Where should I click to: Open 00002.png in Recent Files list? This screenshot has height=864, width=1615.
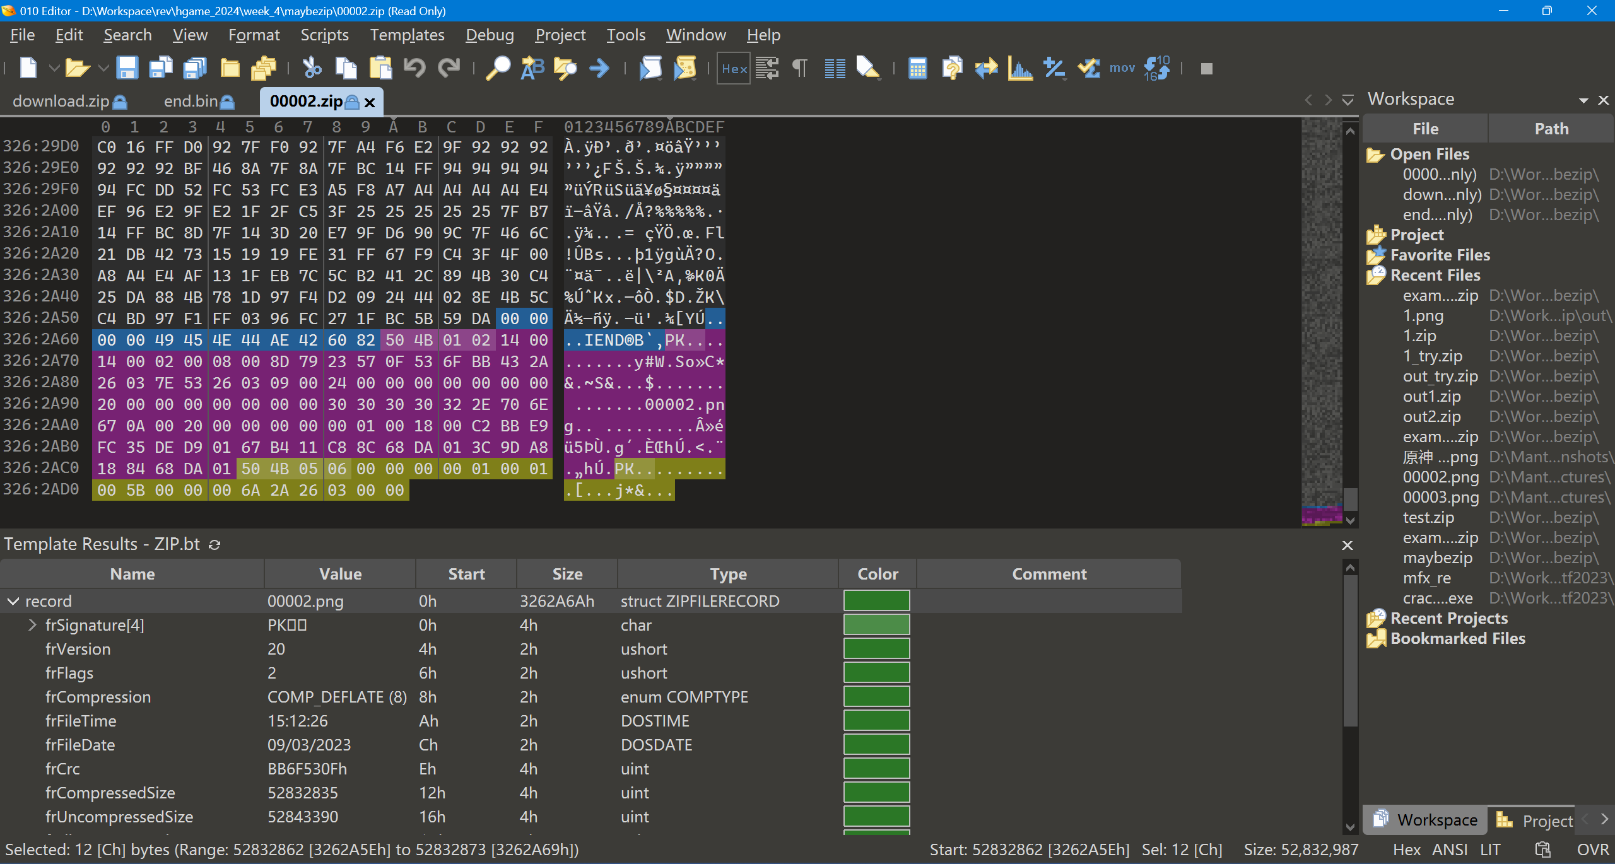pyautogui.click(x=1440, y=477)
